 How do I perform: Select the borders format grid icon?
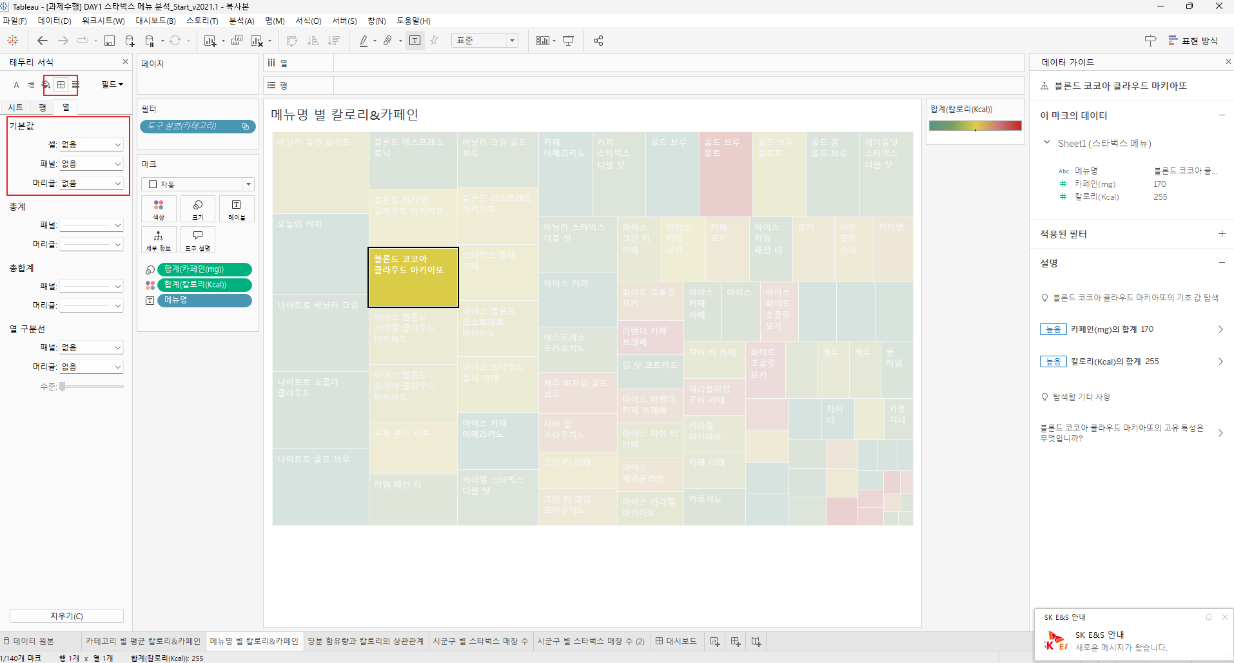pos(61,84)
